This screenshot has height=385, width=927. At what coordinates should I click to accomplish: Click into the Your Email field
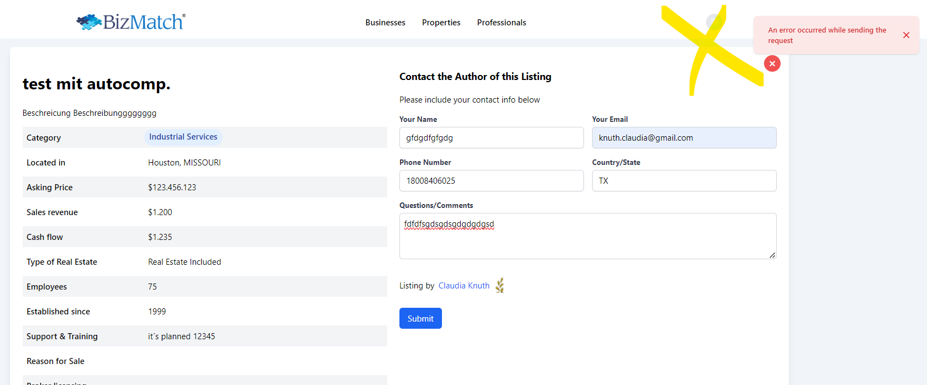(684, 138)
